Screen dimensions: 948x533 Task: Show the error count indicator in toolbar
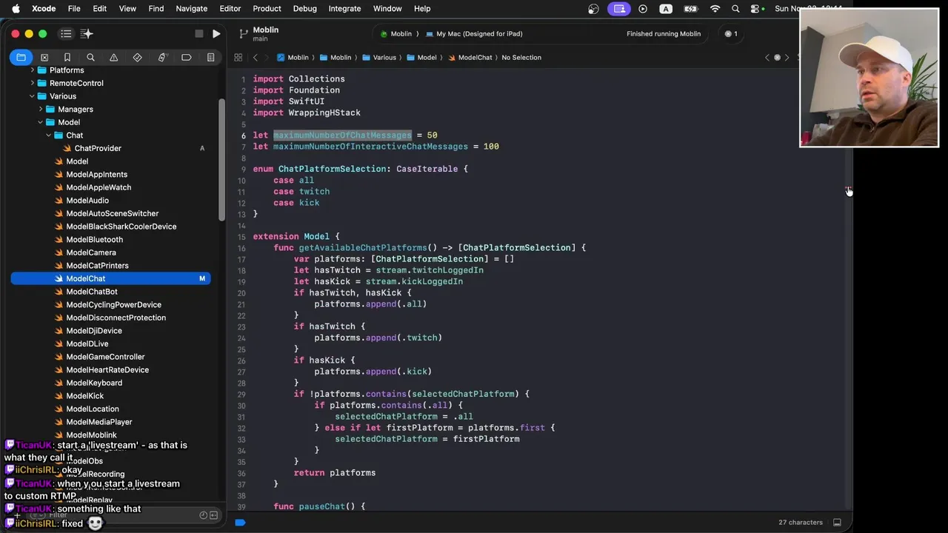[x=731, y=33]
